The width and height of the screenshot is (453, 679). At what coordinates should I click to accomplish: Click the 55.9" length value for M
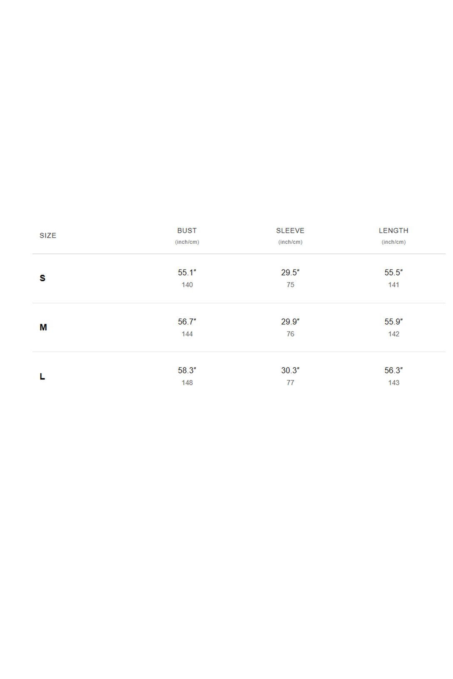[x=393, y=322]
